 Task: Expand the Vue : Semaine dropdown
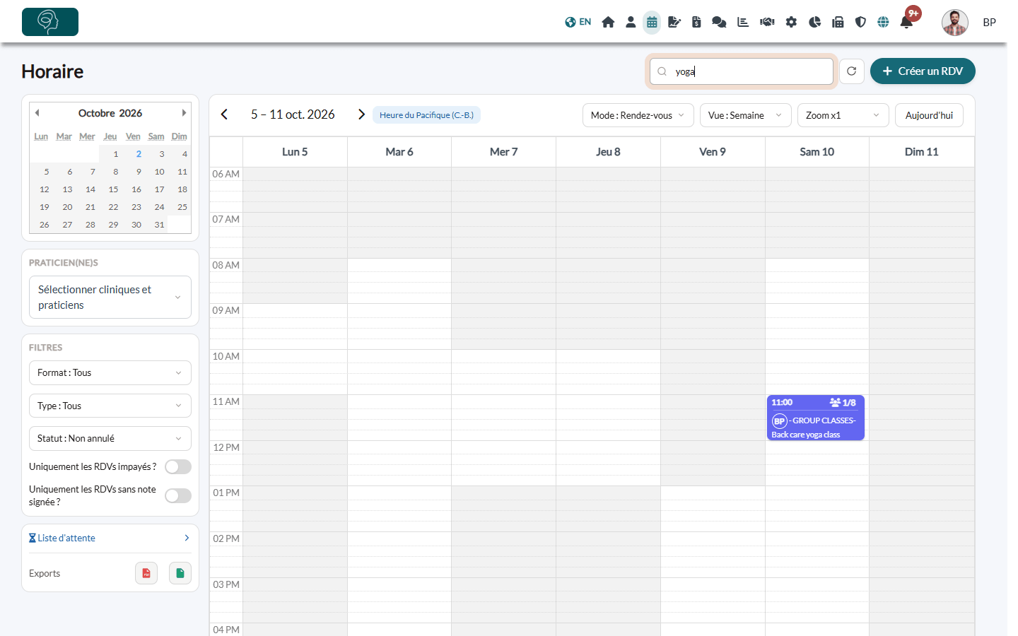pyautogui.click(x=745, y=115)
